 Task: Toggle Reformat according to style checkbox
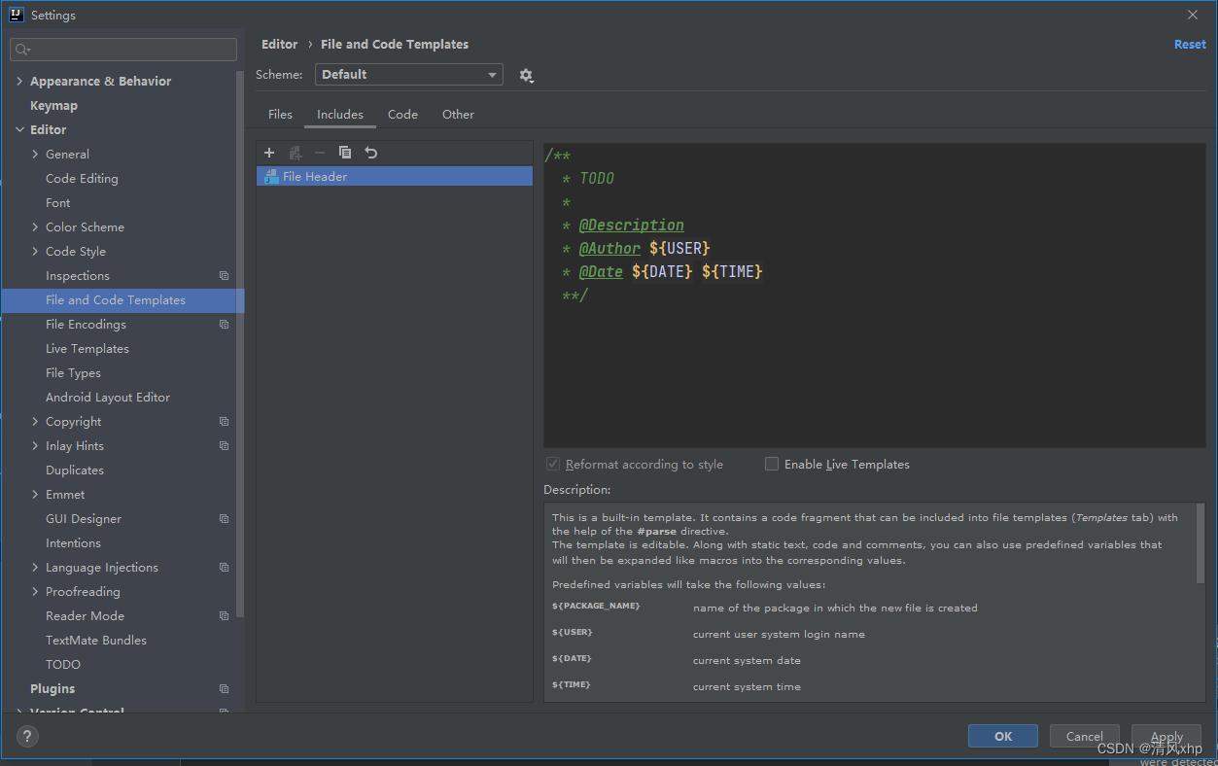(553, 465)
